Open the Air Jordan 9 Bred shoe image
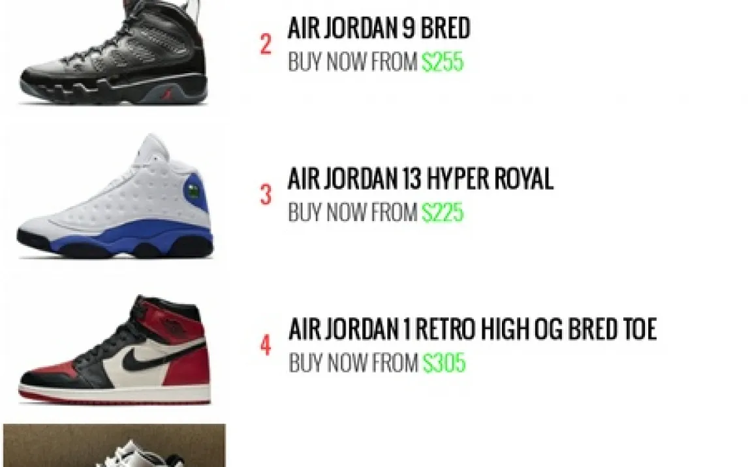This screenshot has height=467, width=748. (x=113, y=52)
